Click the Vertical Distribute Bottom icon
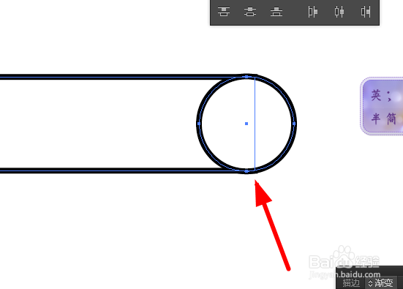Viewport: 403px width, 289px height. (x=276, y=12)
